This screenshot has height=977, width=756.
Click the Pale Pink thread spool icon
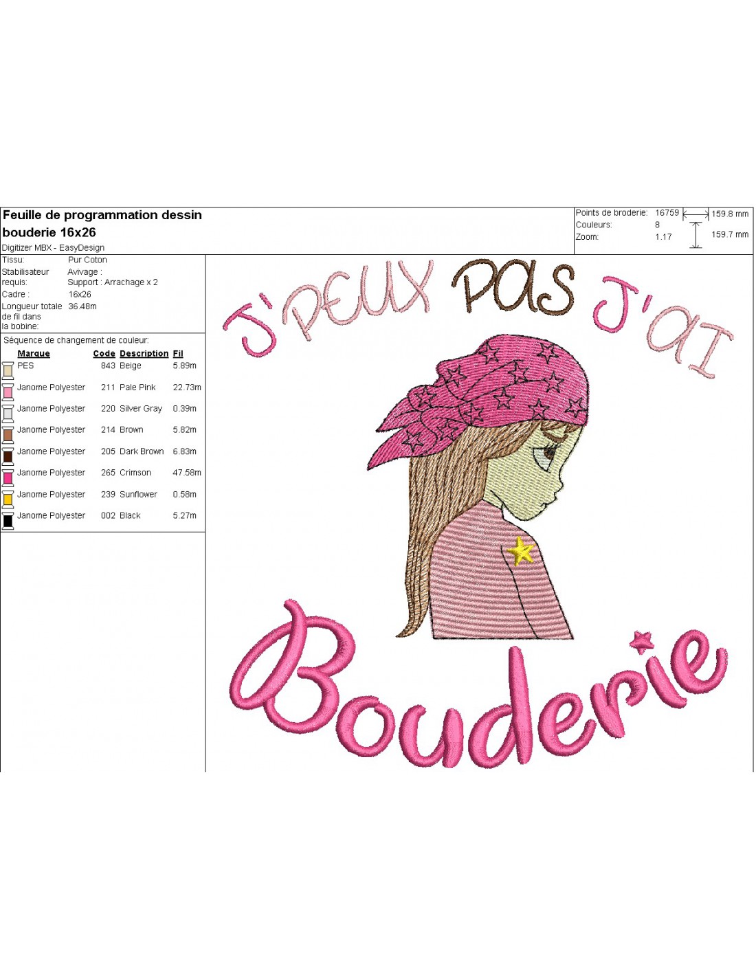[8, 392]
